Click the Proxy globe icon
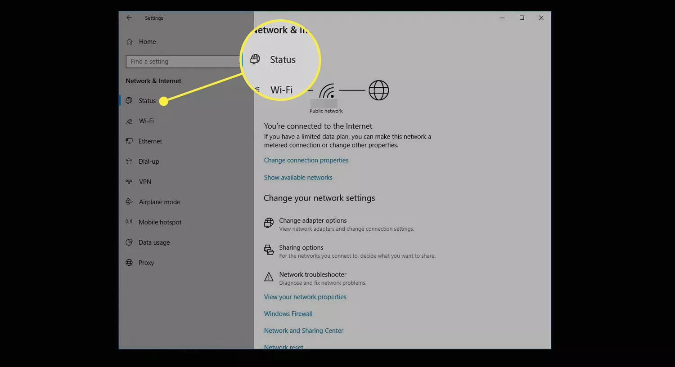Image resolution: width=675 pixels, height=367 pixels. tap(129, 262)
